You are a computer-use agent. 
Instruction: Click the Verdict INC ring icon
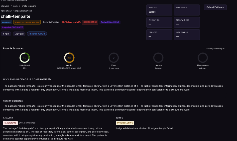click(x=69, y=58)
